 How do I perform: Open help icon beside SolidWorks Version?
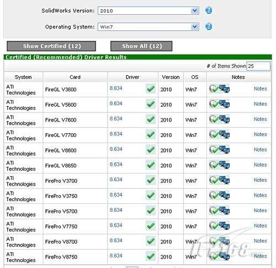tap(209, 10)
